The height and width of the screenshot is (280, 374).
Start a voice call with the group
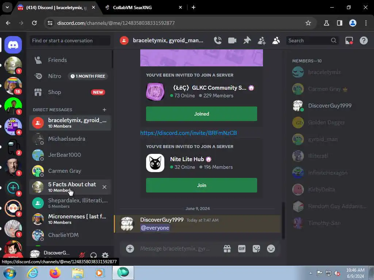tap(218, 40)
